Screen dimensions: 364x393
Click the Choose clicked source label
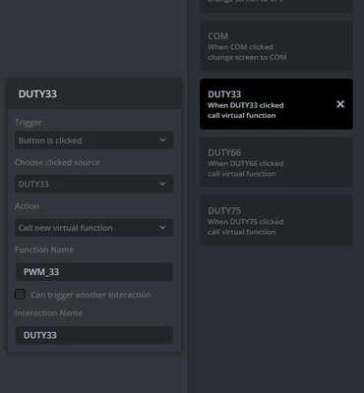pos(57,162)
